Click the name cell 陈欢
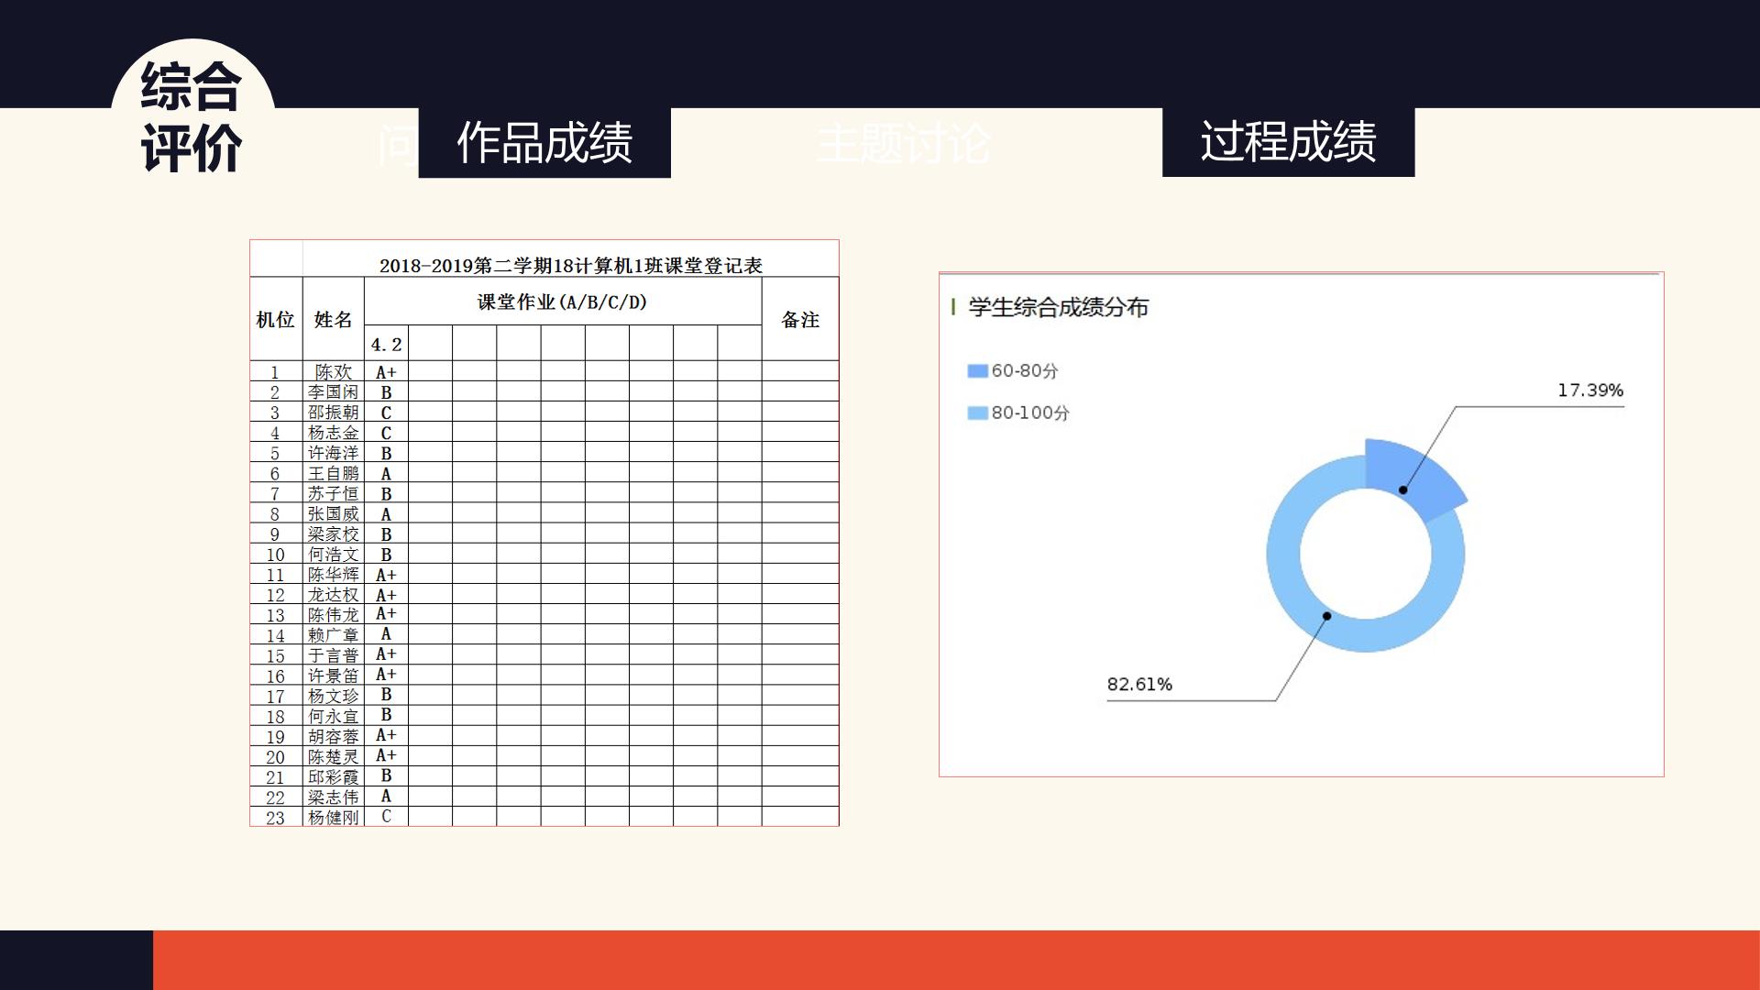This screenshot has width=1760, height=990. click(333, 371)
